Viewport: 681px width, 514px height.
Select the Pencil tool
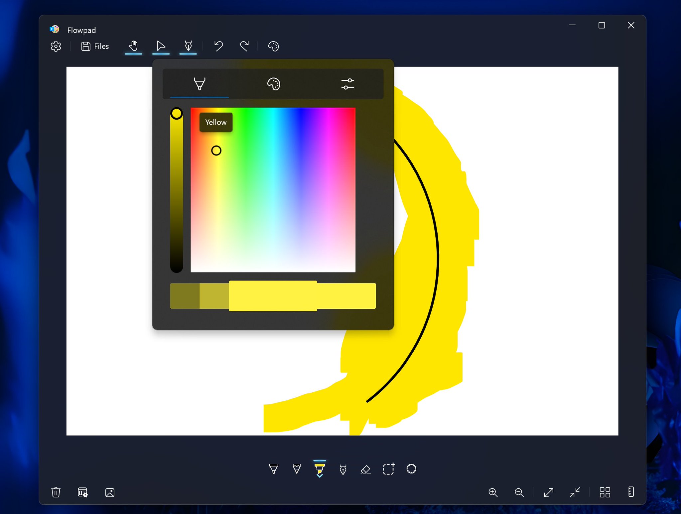tap(296, 469)
